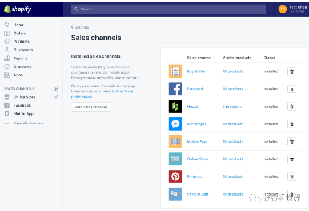Open the Messenger channel link

click(x=196, y=124)
